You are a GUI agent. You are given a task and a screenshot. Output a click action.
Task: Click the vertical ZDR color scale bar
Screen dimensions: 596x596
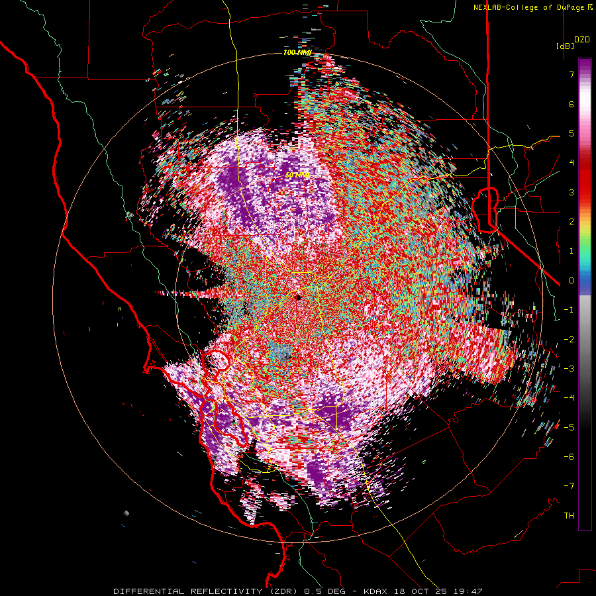[585, 294]
